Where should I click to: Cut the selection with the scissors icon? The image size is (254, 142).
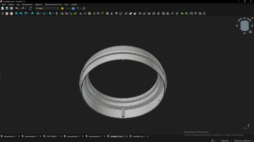(2, 14)
